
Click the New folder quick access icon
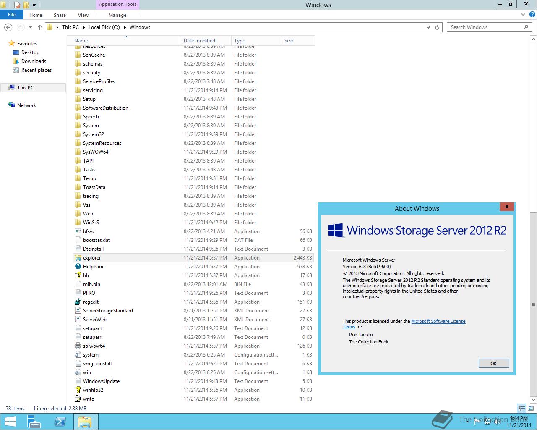point(26,5)
